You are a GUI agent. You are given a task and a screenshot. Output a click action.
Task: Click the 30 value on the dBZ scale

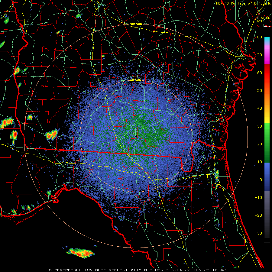pyautogui.click(x=260, y=126)
